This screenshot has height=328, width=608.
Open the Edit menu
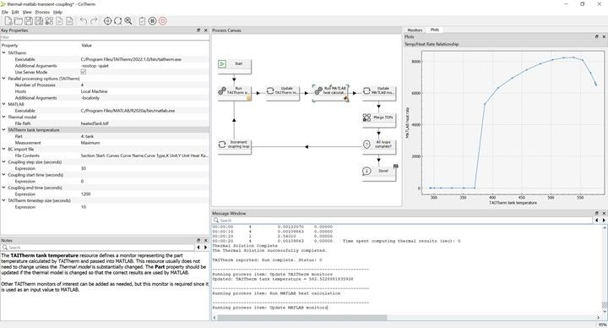click(x=15, y=12)
